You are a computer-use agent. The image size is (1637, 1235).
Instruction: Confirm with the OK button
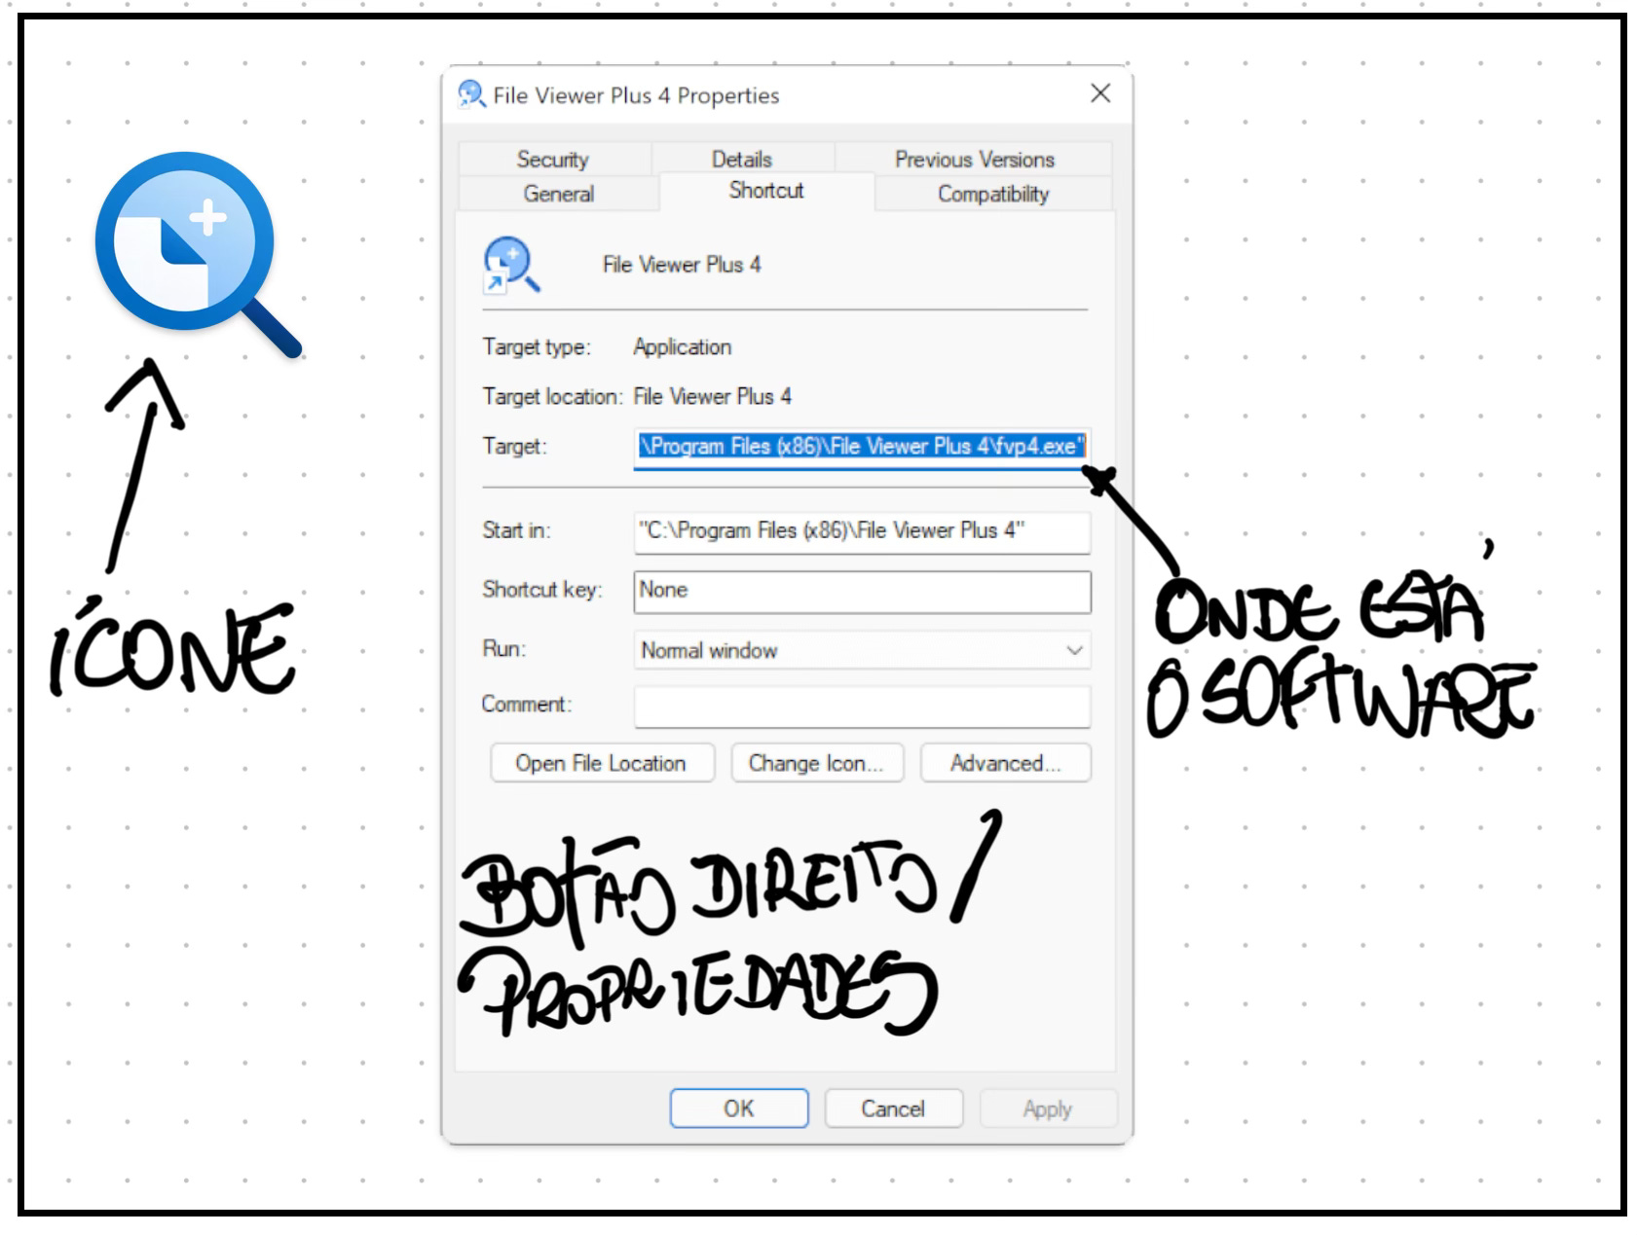pyautogui.click(x=738, y=1108)
